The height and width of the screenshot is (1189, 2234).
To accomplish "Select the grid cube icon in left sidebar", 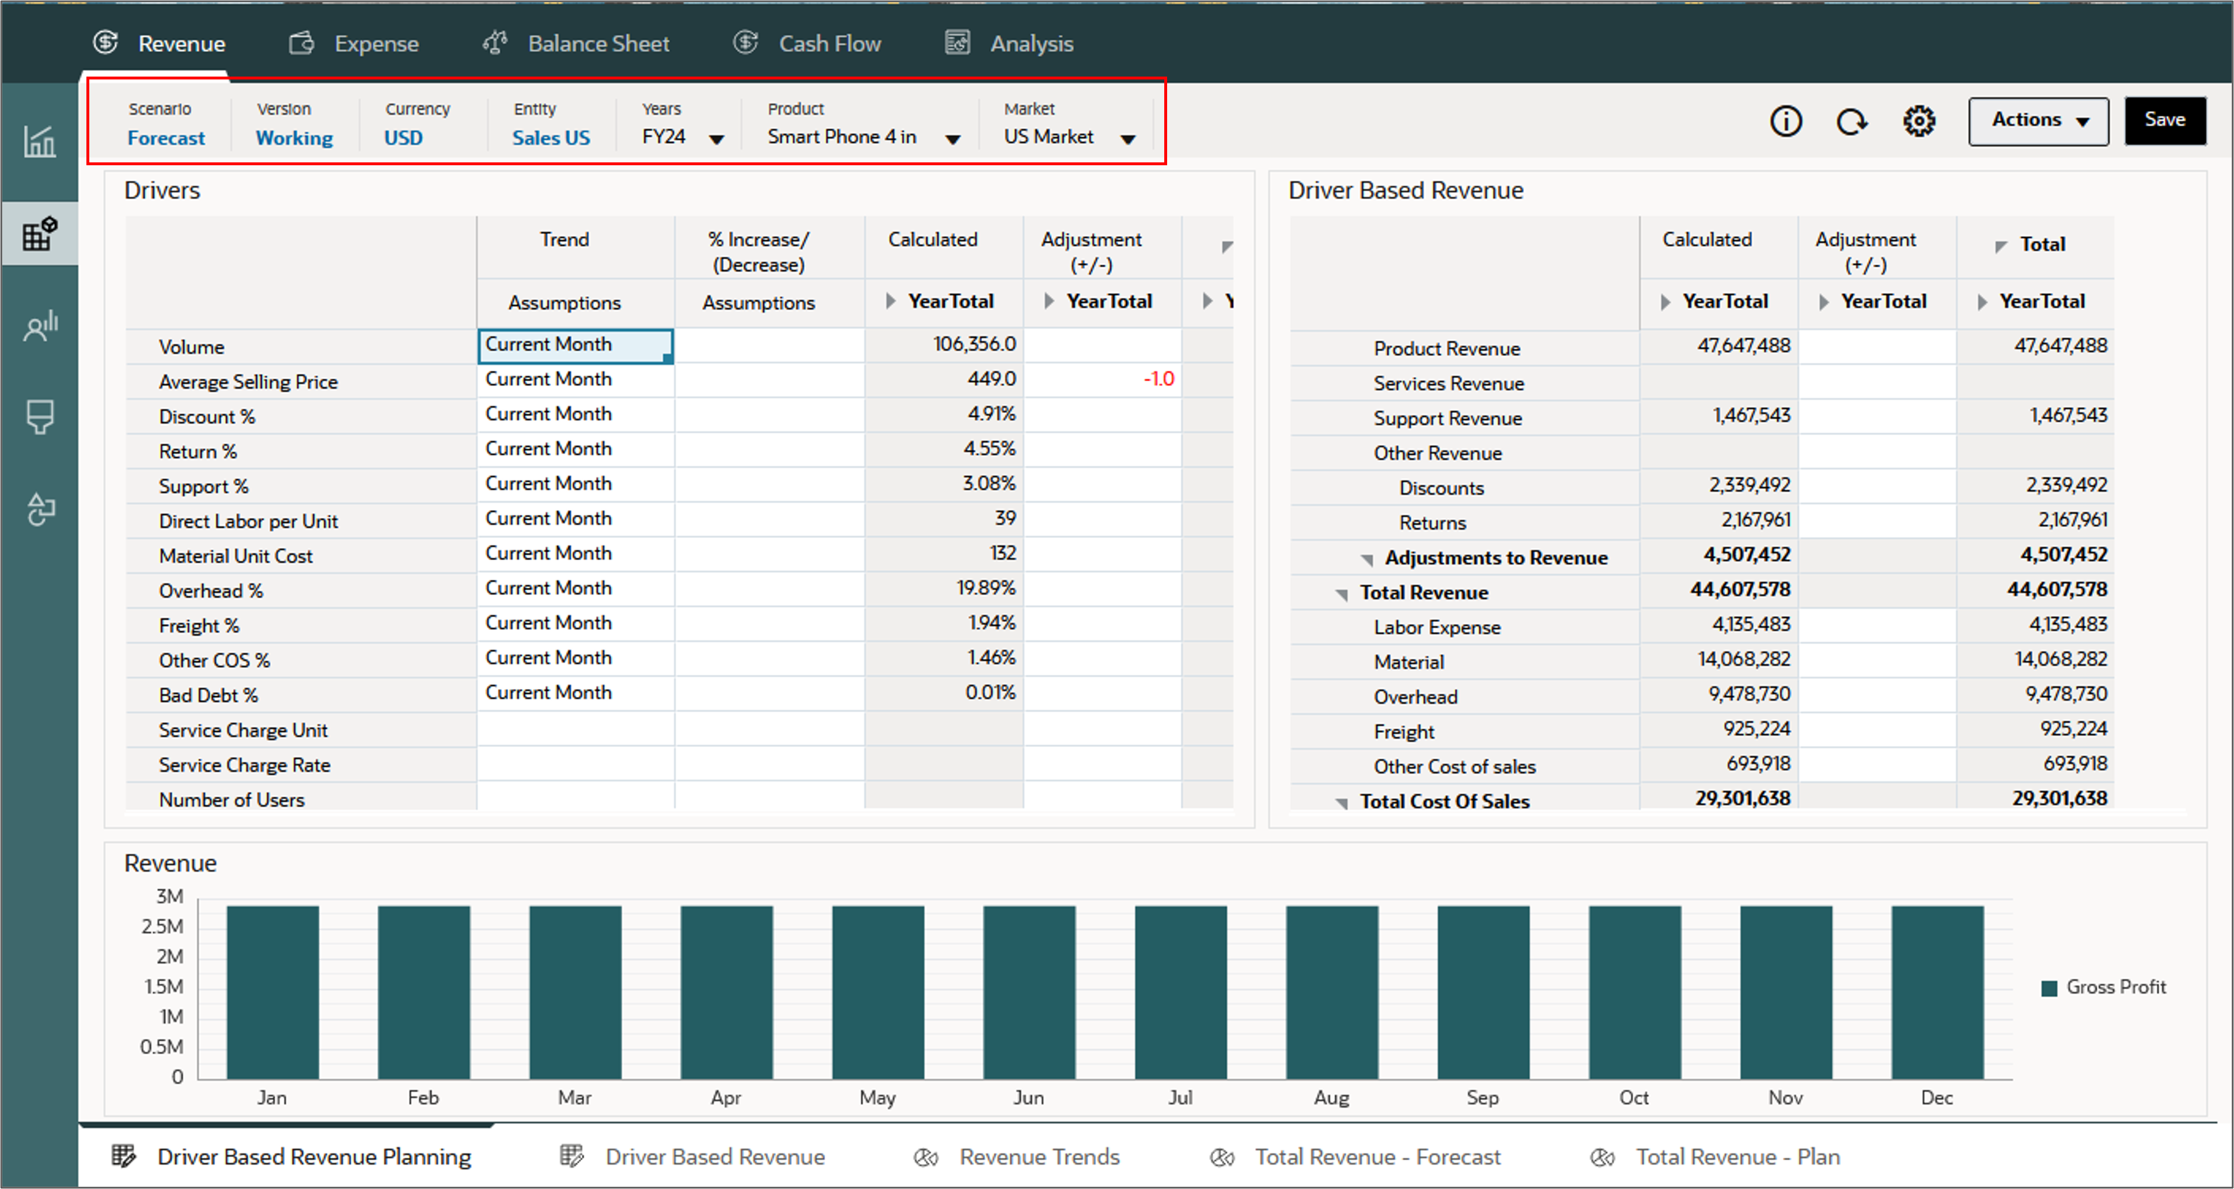I will pos(40,234).
